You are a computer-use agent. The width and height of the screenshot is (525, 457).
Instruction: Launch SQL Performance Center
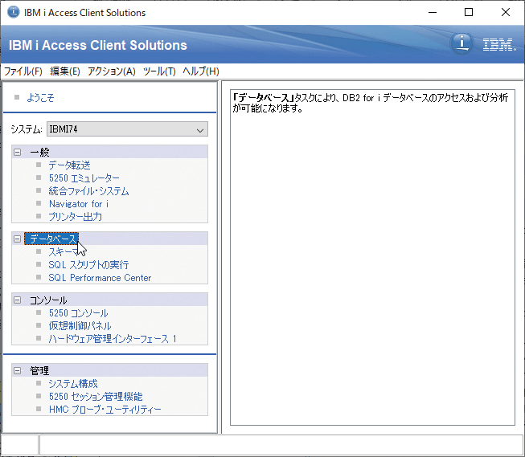tap(100, 278)
